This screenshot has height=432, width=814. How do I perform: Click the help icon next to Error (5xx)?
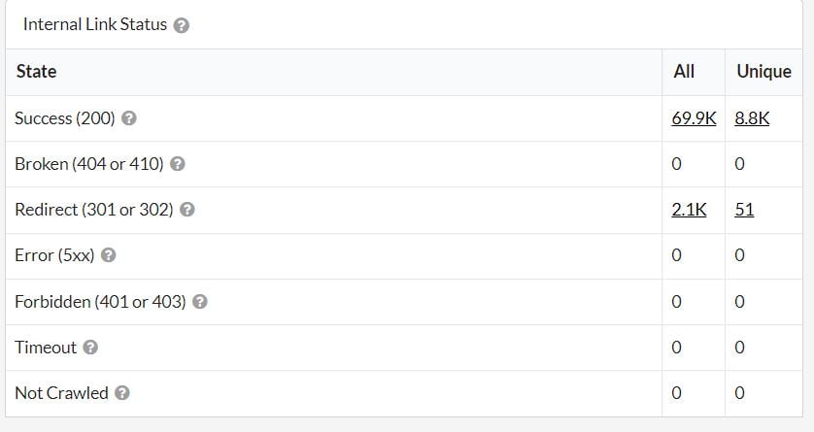(x=109, y=255)
